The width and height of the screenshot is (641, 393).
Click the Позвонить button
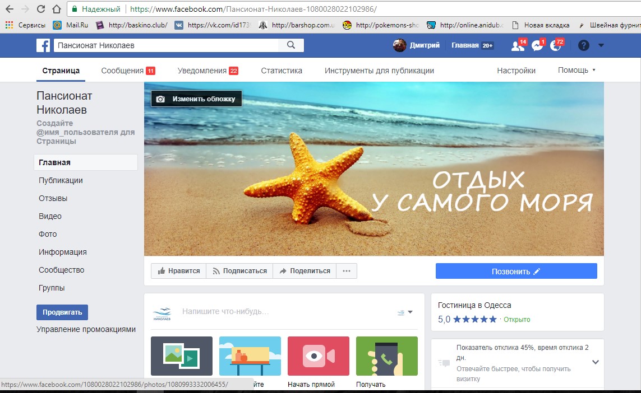517,271
